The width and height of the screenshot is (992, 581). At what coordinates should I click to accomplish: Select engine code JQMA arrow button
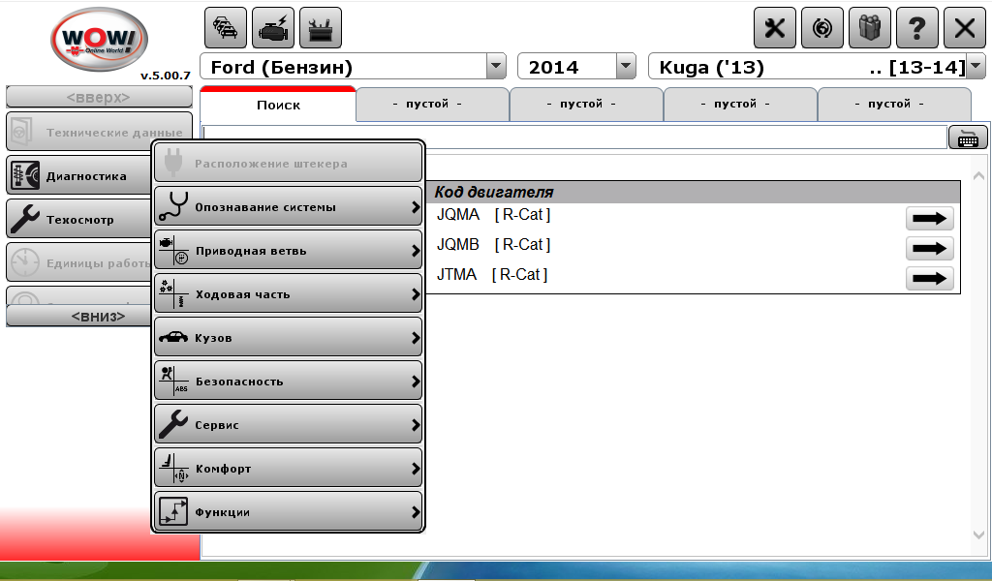point(929,218)
